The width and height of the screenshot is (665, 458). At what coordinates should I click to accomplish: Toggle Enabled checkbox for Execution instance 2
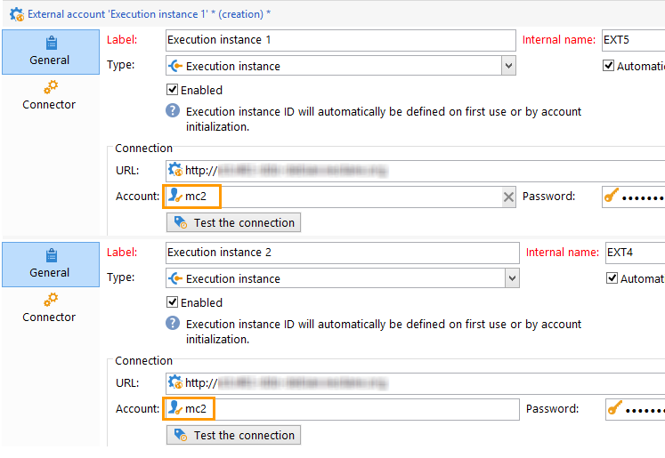click(173, 302)
